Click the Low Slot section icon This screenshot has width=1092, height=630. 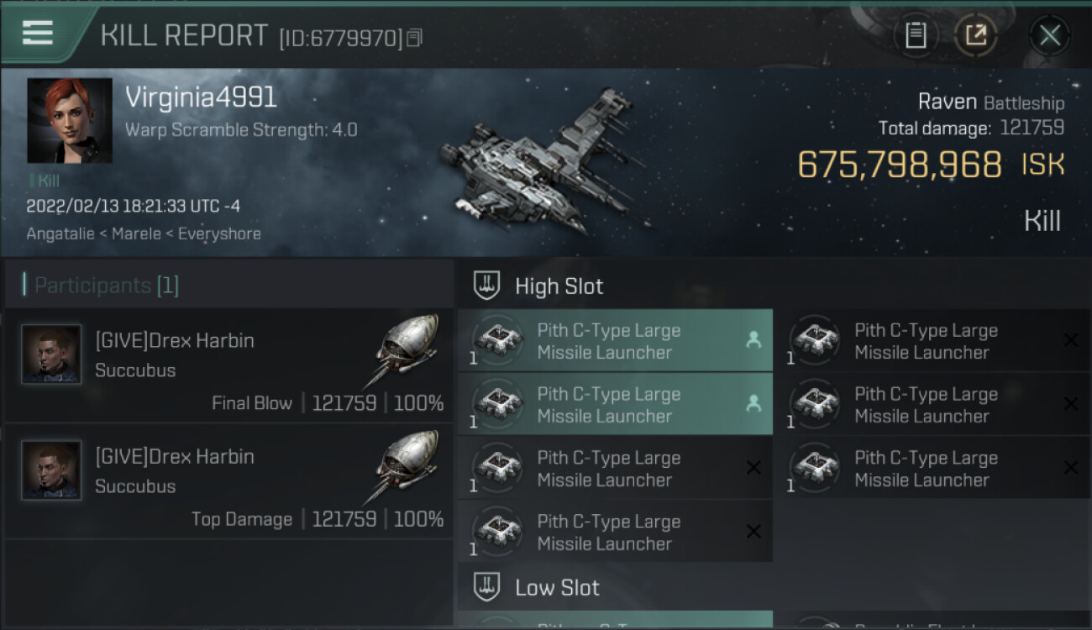click(x=487, y=587)
